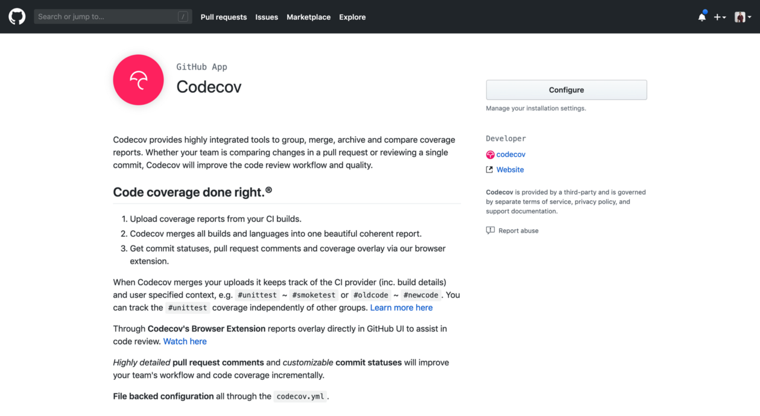Click the small codecov logo under Developer
The height and width of the screenshot is (416, 760).
pyautogui.click(x=490, y=154)
